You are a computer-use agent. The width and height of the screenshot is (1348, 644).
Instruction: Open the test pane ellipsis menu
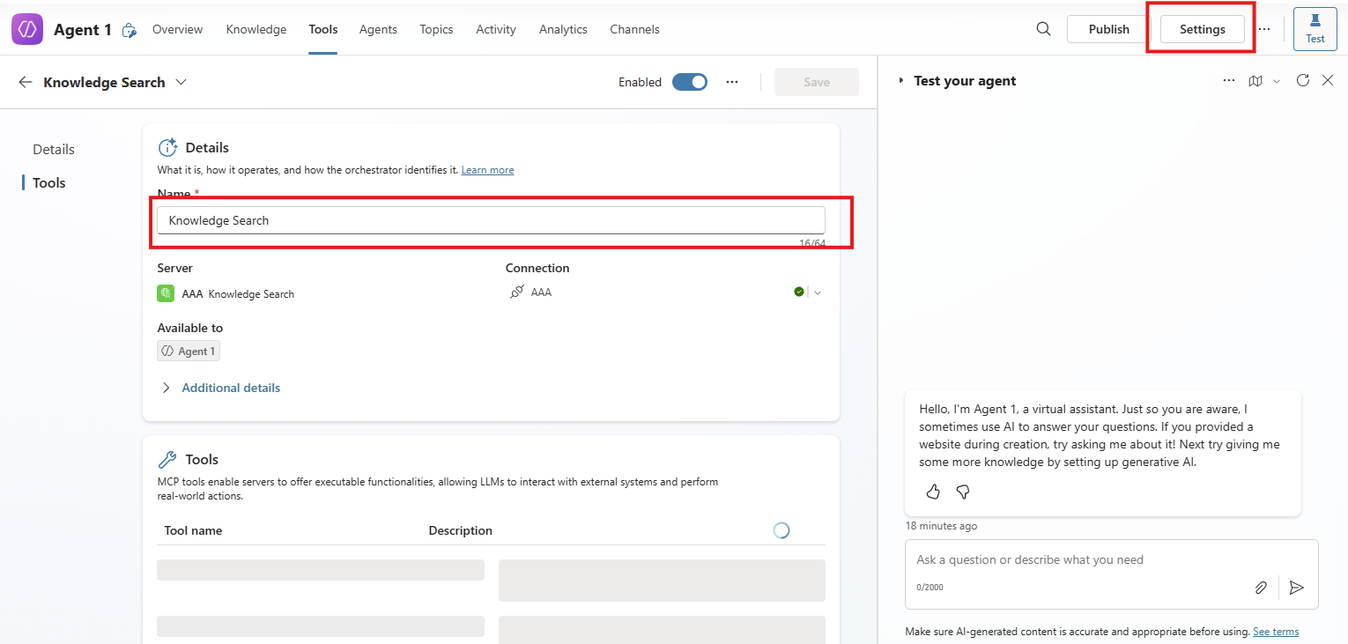tap(1229, 80)
